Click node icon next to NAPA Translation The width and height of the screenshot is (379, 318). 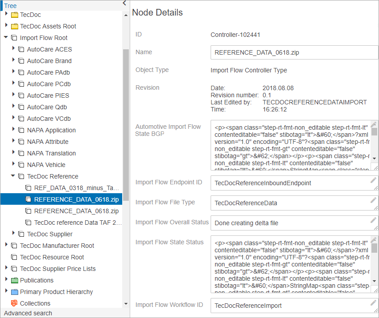point(21,153)
